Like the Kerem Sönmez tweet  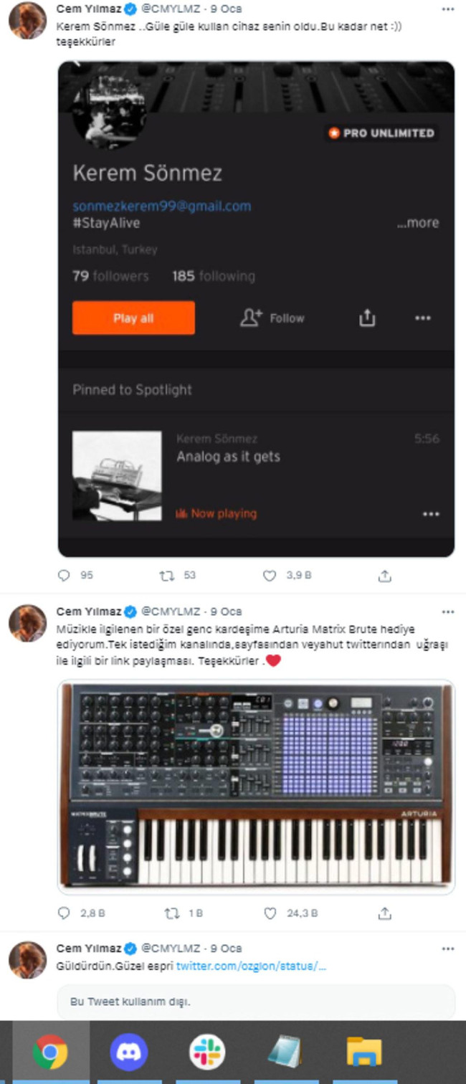tap(270, 576)
